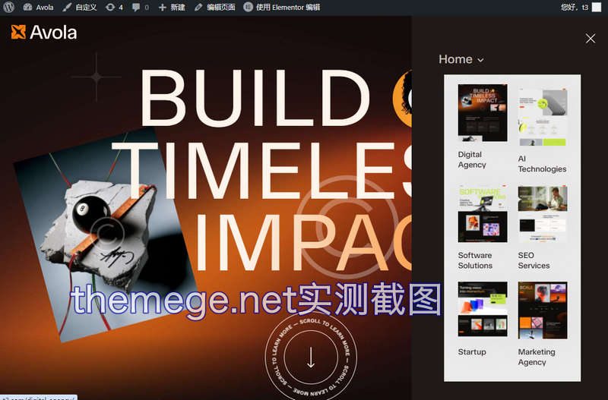
Task: Click the Elementor circle icon in admin bar
Action: tap(249, 7)
